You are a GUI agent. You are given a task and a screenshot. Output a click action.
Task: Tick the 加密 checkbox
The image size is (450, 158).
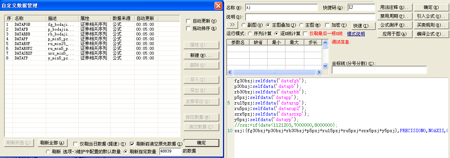pos(327,25)
